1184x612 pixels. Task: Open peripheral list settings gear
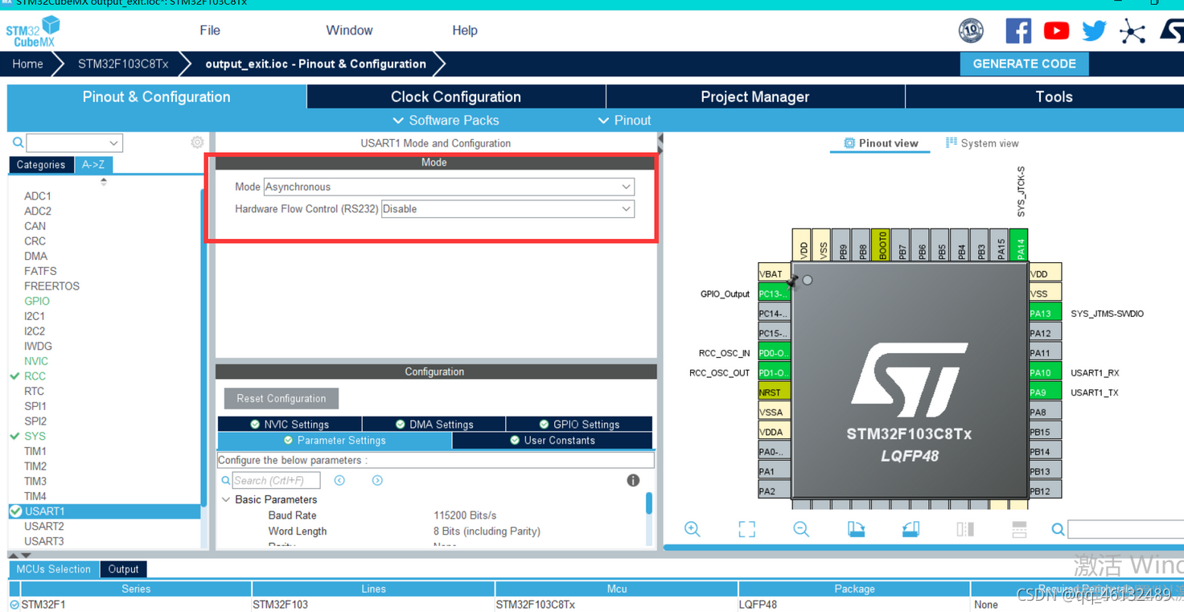point(197,142)
